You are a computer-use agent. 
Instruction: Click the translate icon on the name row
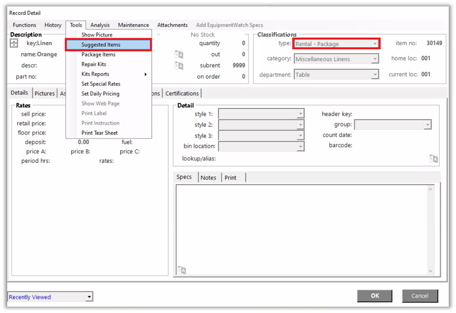[x=179, y=55]
